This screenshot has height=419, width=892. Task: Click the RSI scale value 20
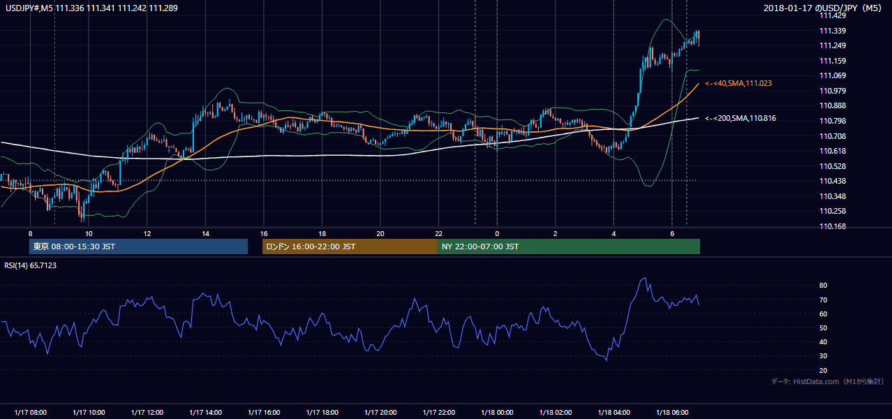(x=823, y=370)
